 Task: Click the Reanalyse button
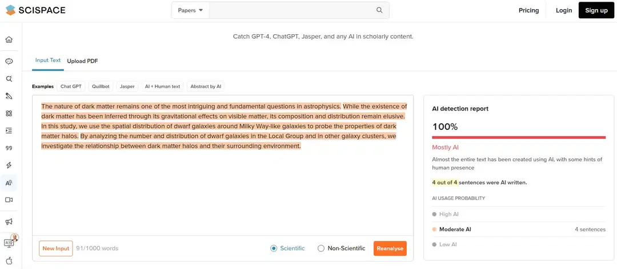coord(390,248)
